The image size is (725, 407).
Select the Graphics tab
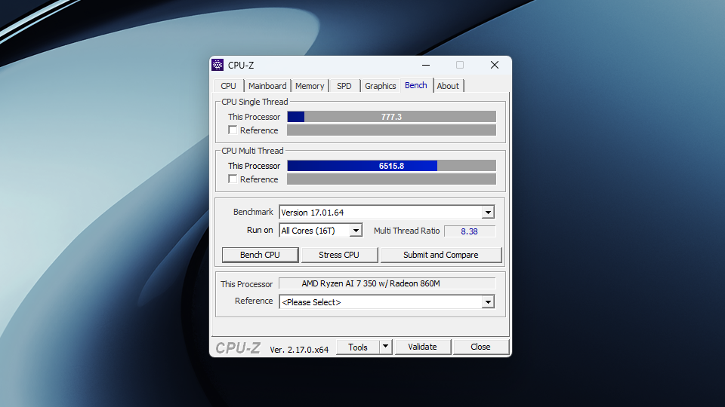click(380, 86)
